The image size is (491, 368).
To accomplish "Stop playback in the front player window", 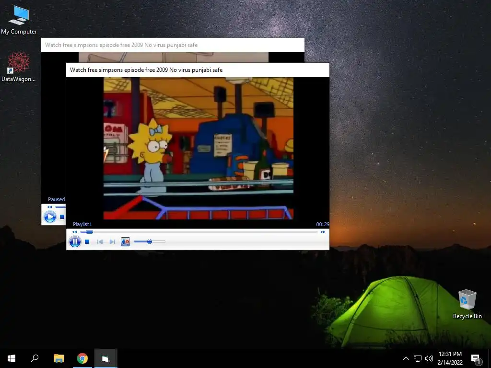I will coord(87,241).
